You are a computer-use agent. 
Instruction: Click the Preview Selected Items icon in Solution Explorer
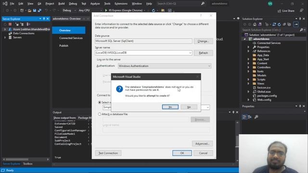pos(296,25)
